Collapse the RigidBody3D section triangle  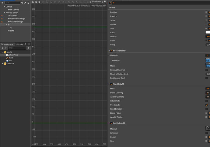coord(109,84)
